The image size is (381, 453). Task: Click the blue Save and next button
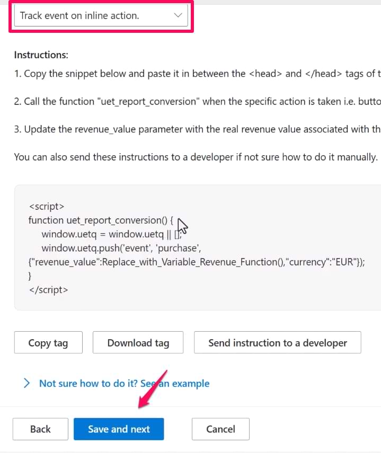(119, 429)
